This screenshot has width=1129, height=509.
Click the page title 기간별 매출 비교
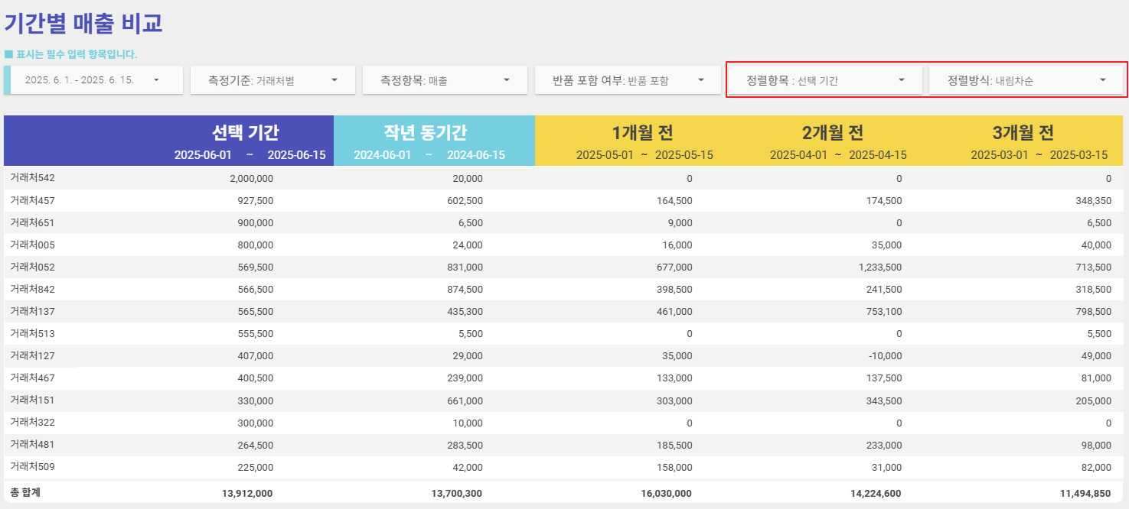(83, 23)
